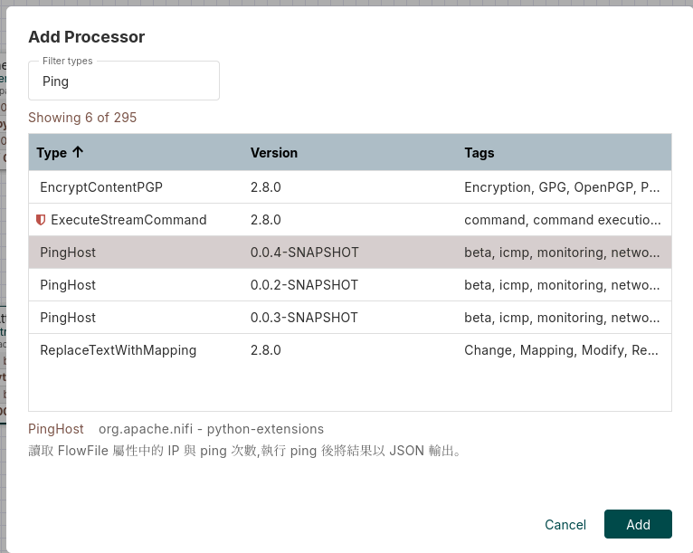Click the command, command execution tags cell
693x553 pixels.
click(563, 220)
